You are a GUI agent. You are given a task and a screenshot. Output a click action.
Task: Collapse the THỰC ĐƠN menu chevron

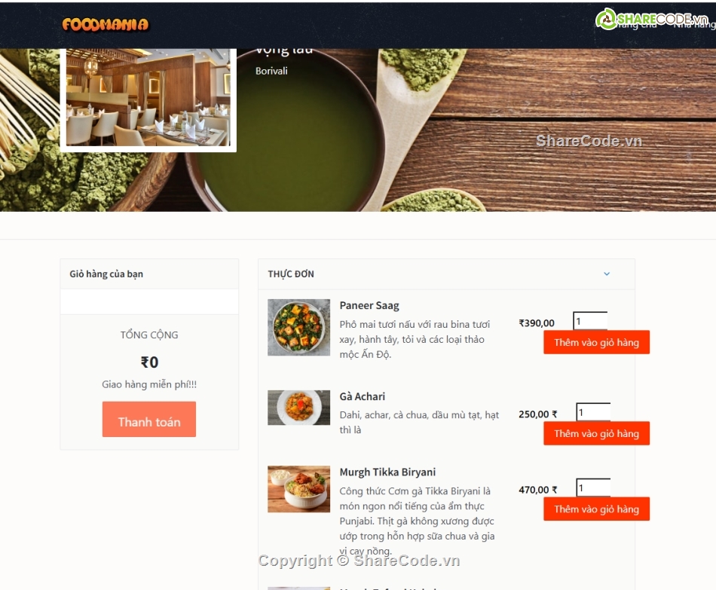tap(607, 274)
